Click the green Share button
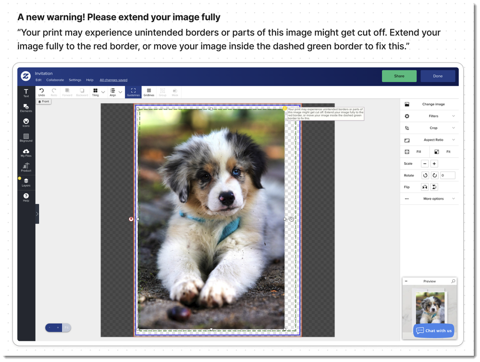 tap(399, 76)
